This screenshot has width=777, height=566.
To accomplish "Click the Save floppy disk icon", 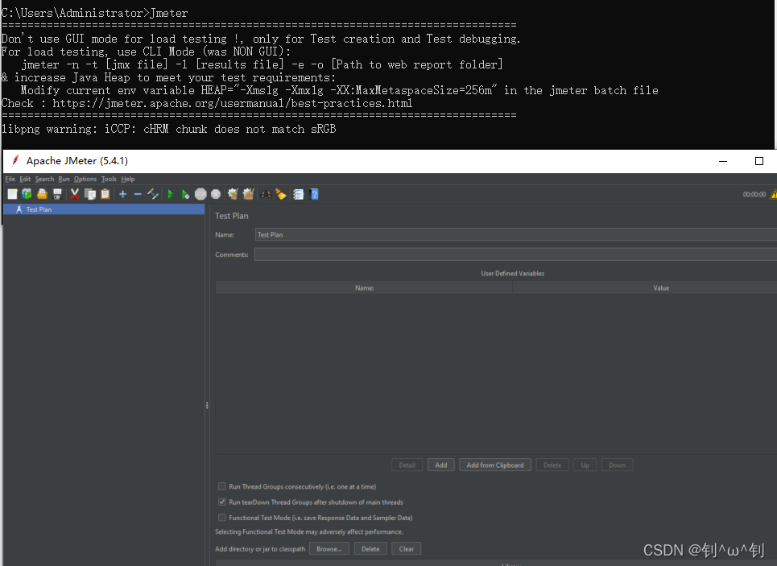I will 57,194.
